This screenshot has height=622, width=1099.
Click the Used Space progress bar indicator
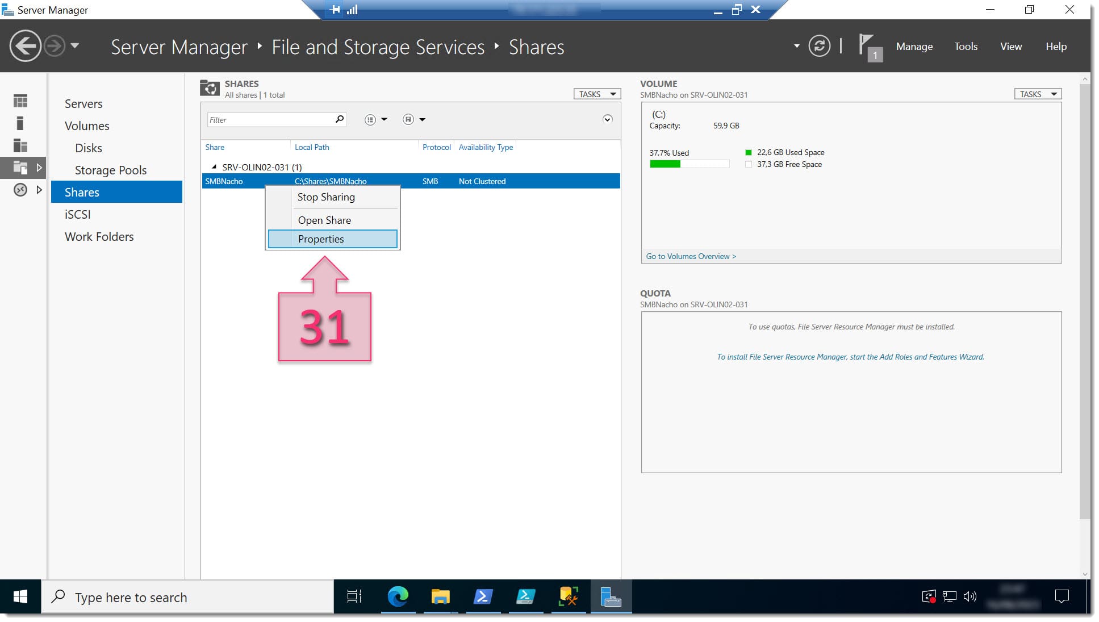tap(665, 163)
